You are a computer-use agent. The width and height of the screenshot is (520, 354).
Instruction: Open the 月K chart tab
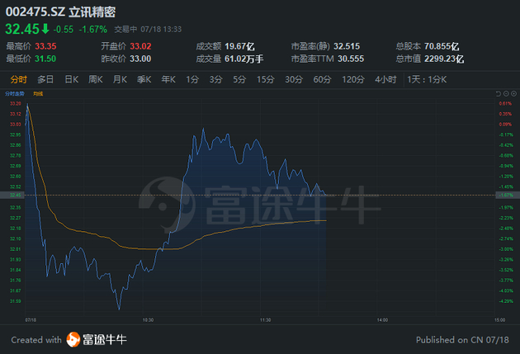coord(120,79)
